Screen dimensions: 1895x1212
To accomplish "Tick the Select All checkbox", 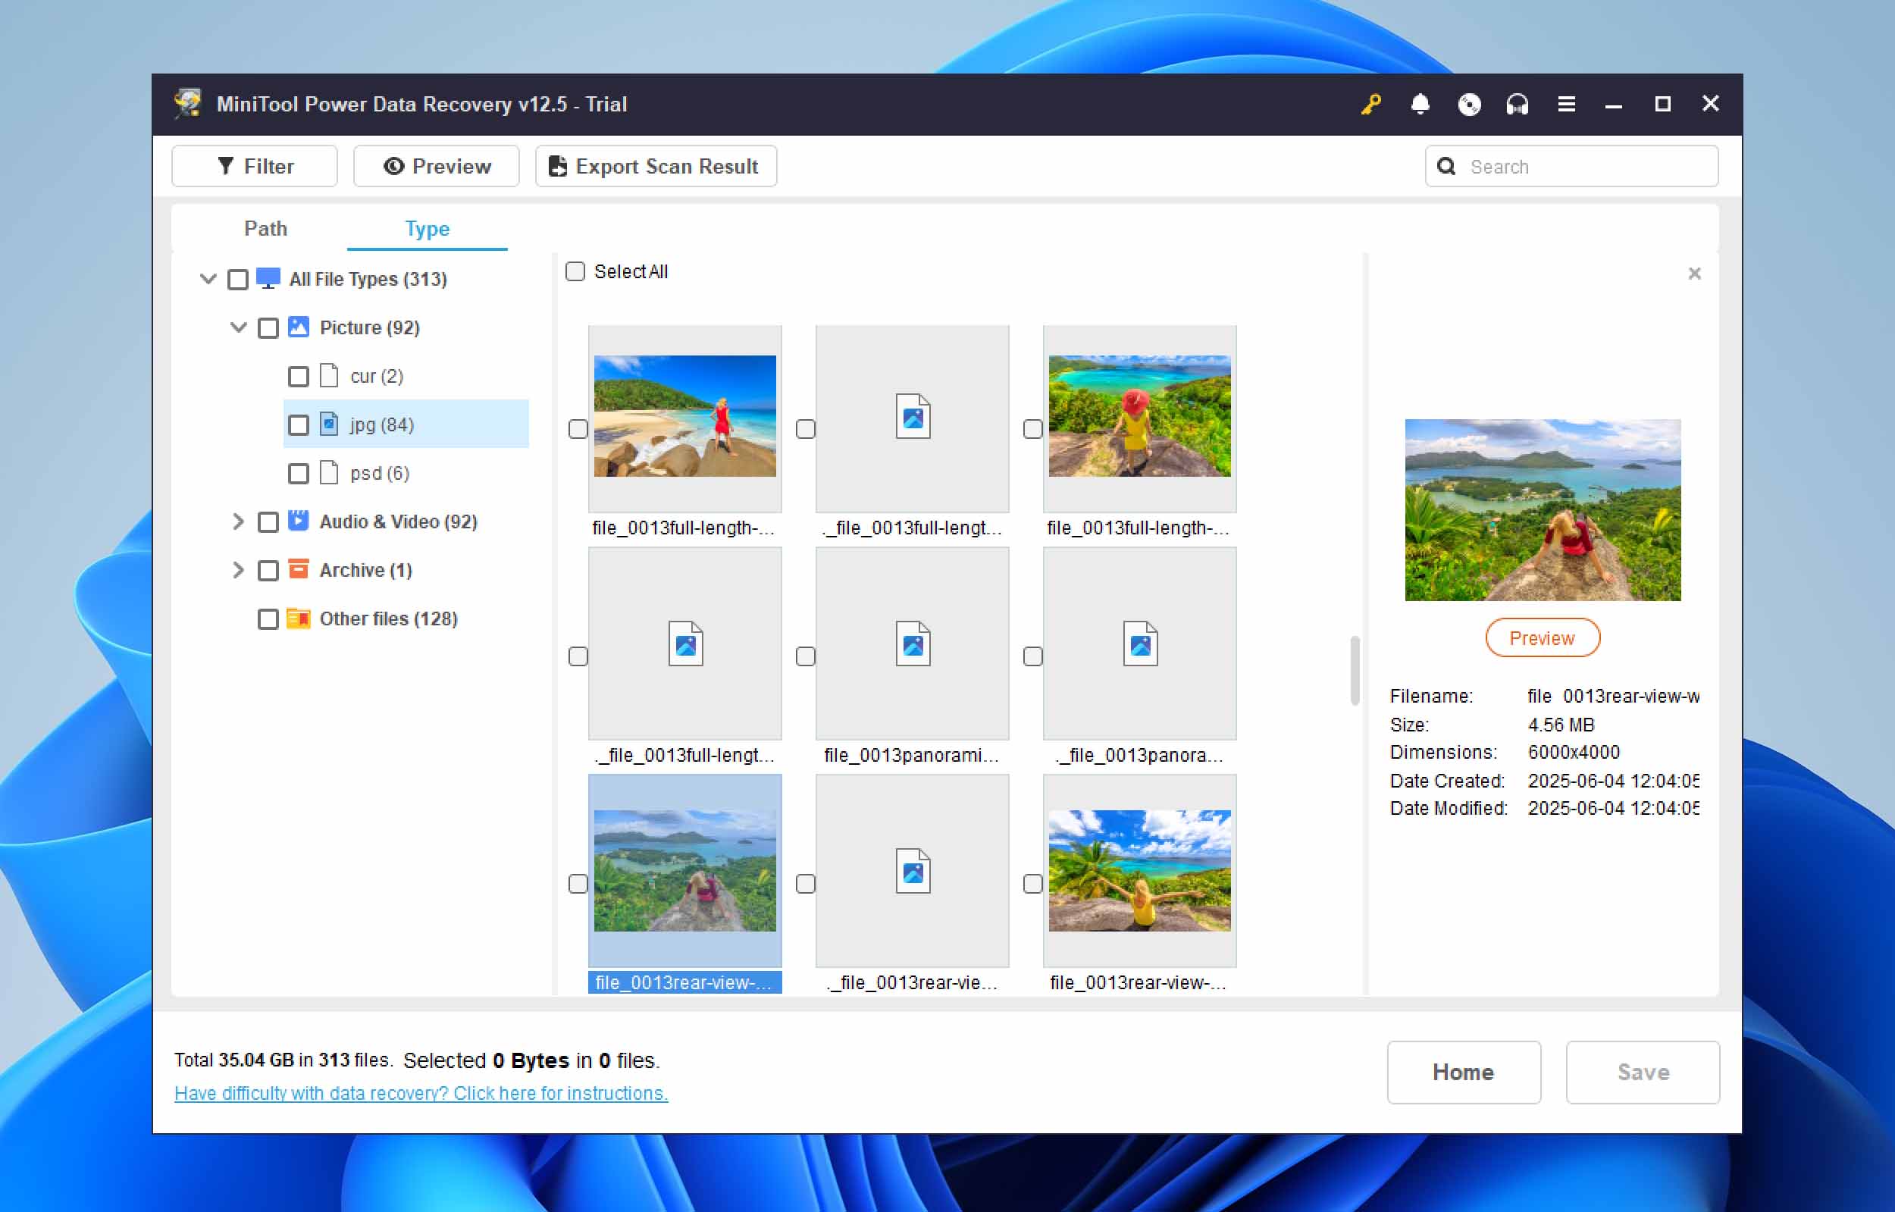I will click(x=575, y=271).
